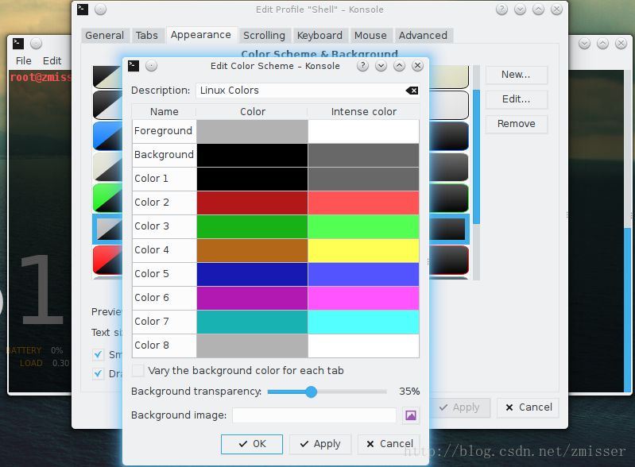This screenshot has width=635, height=467.
Task: Select Color 6 intense magenta swatch
Action: click(x=364, y=299)
